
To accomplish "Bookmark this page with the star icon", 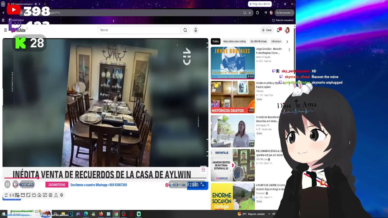I will coord(250,13).
